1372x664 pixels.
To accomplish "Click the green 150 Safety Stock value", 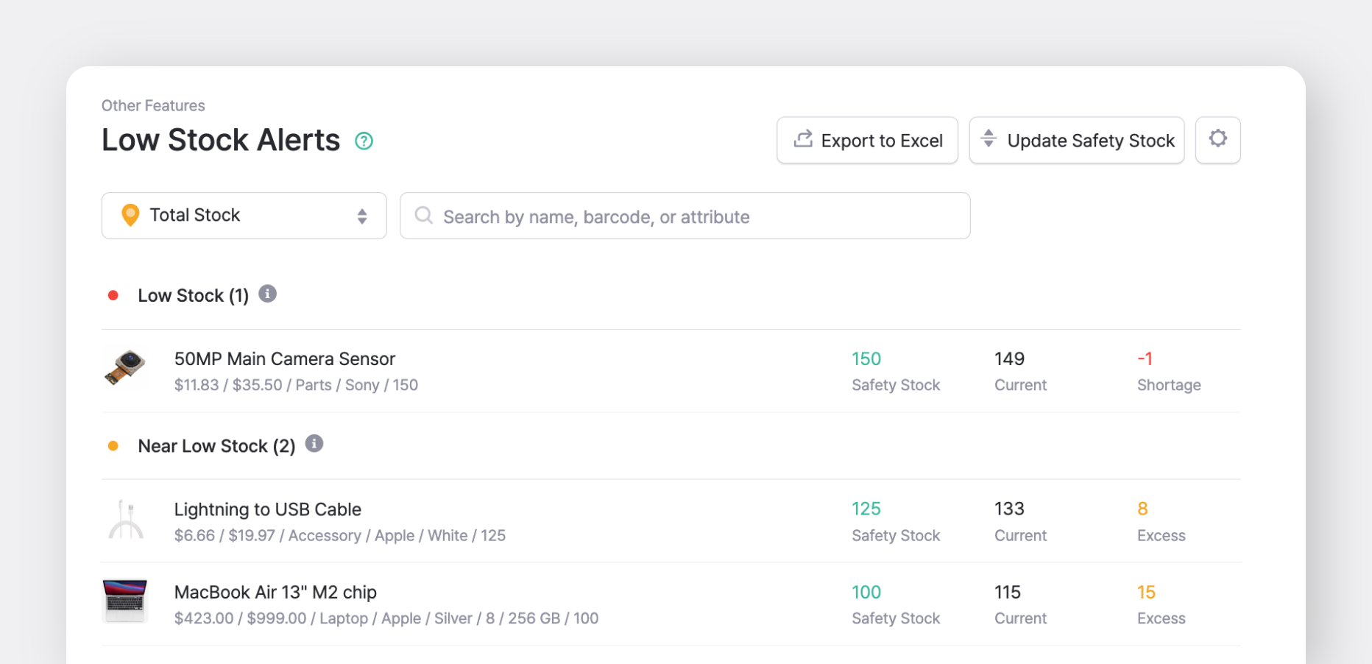I will (x=866, y=359).
